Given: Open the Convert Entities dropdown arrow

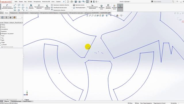Looking at the screenshot, I should point(39,10).
